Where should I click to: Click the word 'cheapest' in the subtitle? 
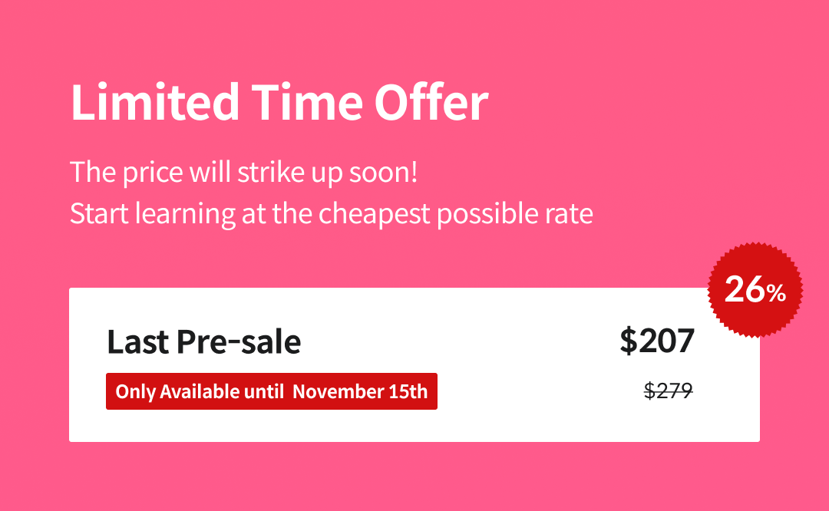(x=375, y=214)
